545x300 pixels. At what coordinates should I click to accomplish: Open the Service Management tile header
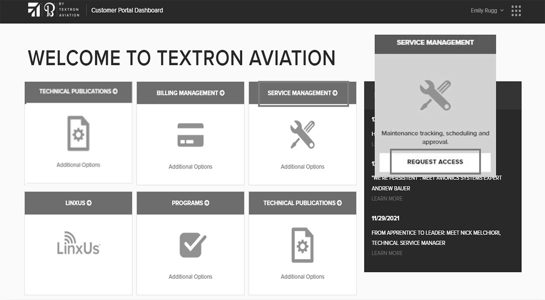tap(303, 93)
